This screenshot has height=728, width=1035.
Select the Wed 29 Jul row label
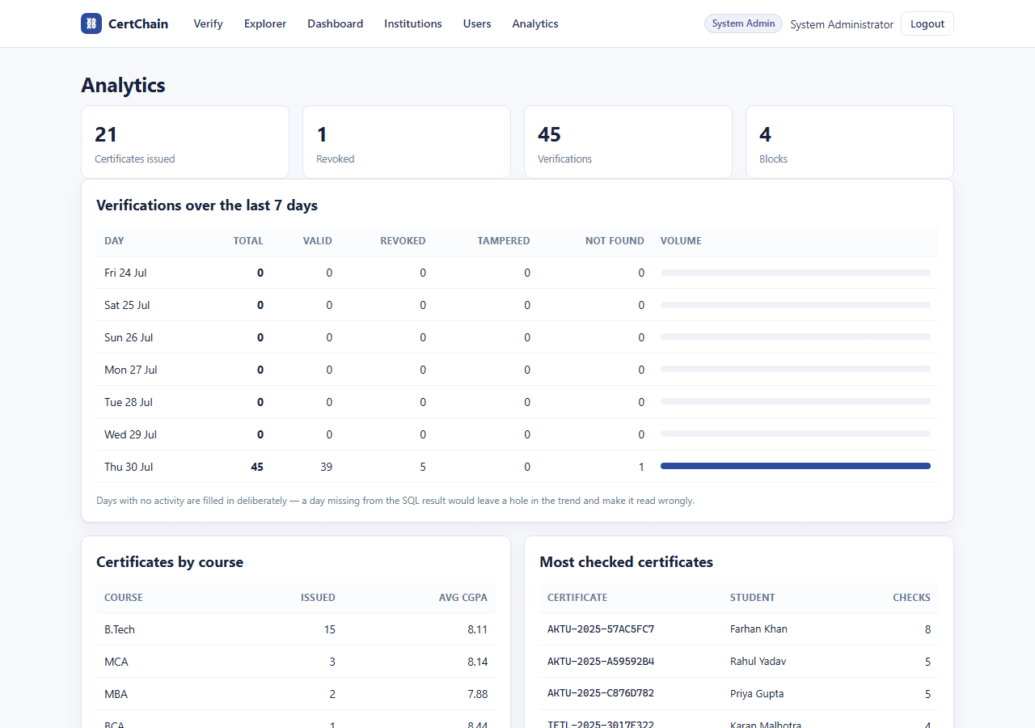130,434
